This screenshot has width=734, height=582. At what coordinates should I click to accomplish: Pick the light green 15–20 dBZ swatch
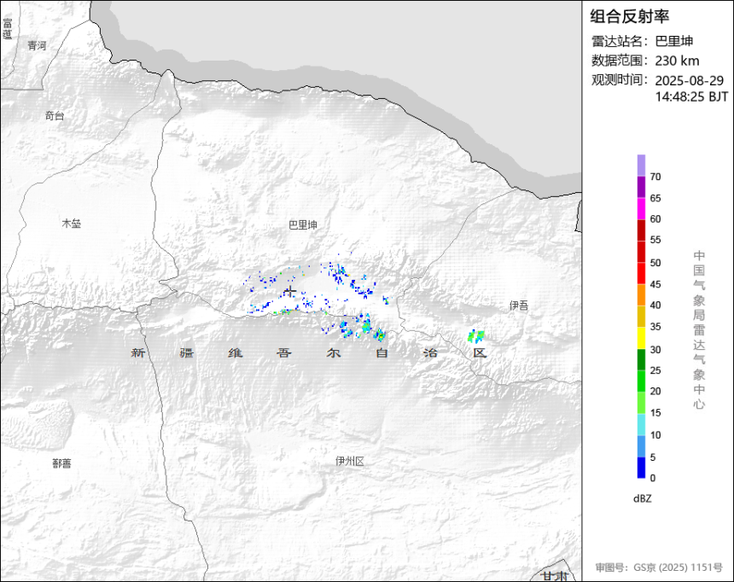pos(641,403)
